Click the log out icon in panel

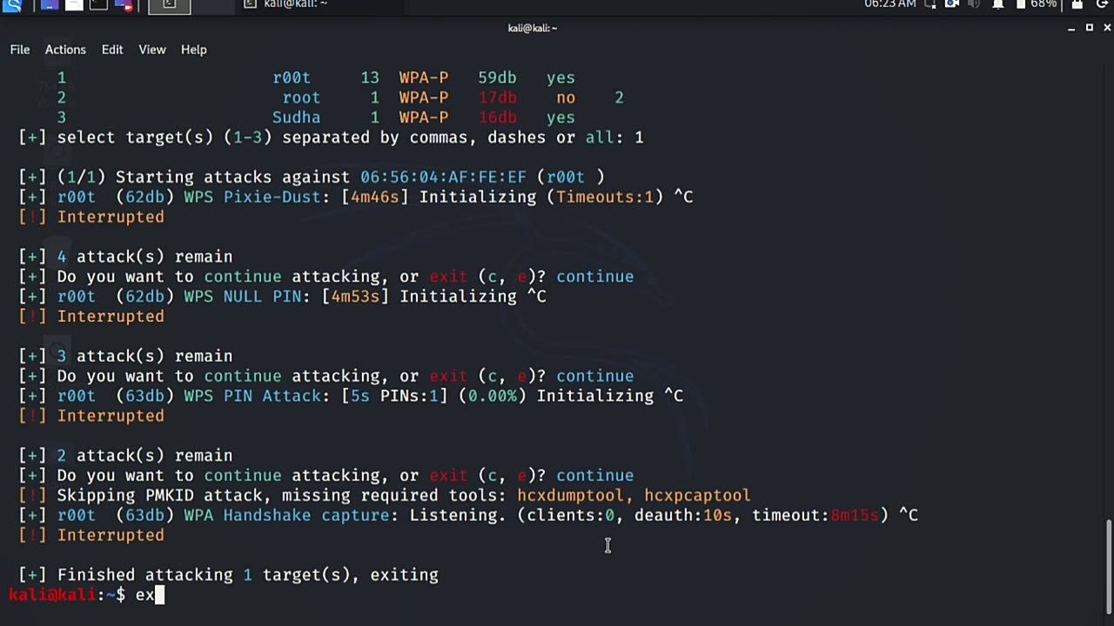[1102, 4]
